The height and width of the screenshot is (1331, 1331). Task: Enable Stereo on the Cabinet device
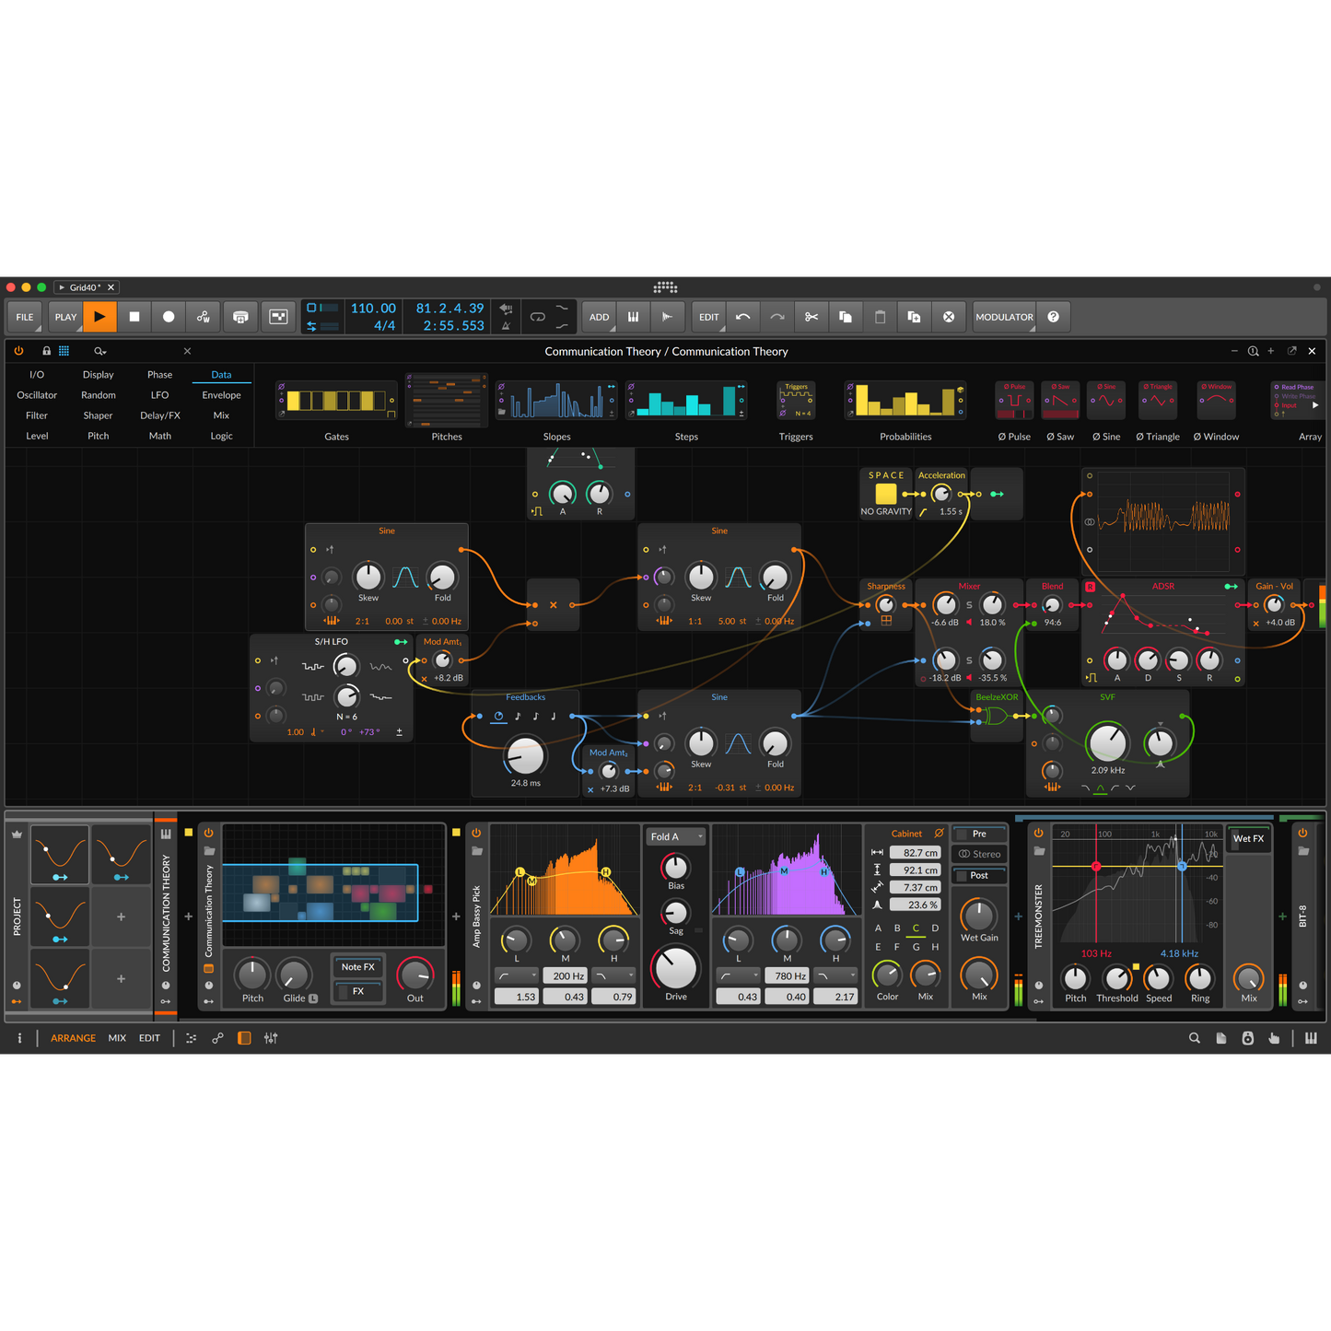[979, 853]
